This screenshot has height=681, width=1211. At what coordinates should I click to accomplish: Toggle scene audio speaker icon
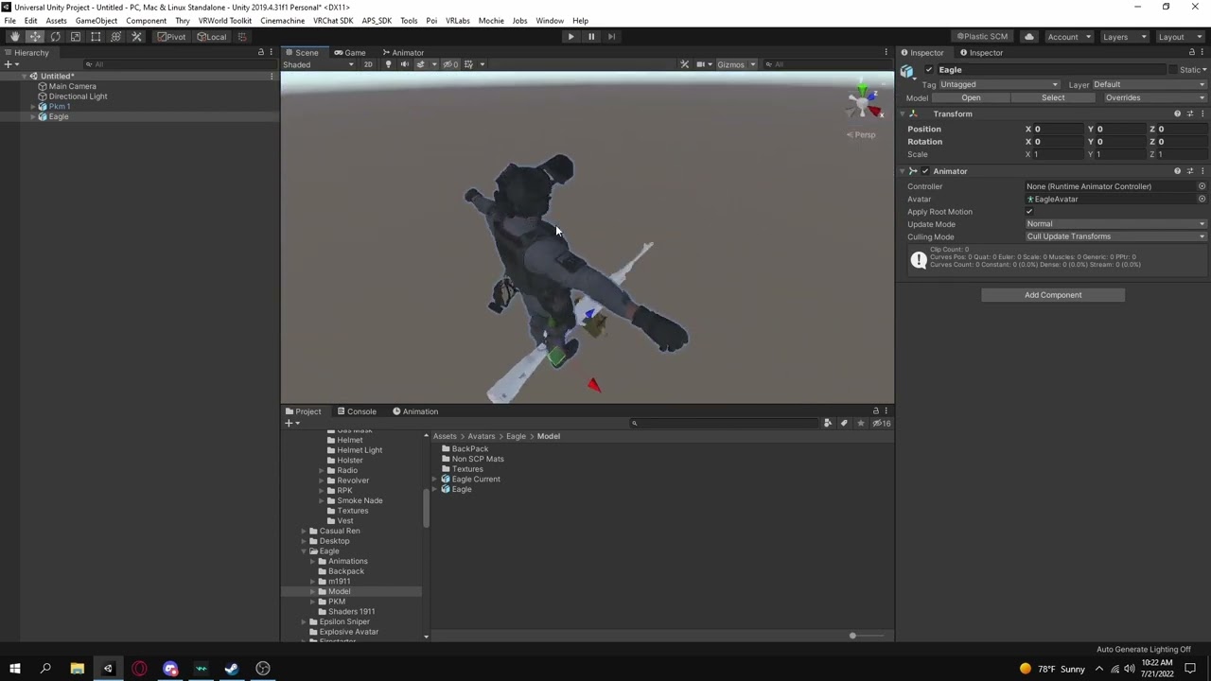pyautogui.click(x=404, y=64)
